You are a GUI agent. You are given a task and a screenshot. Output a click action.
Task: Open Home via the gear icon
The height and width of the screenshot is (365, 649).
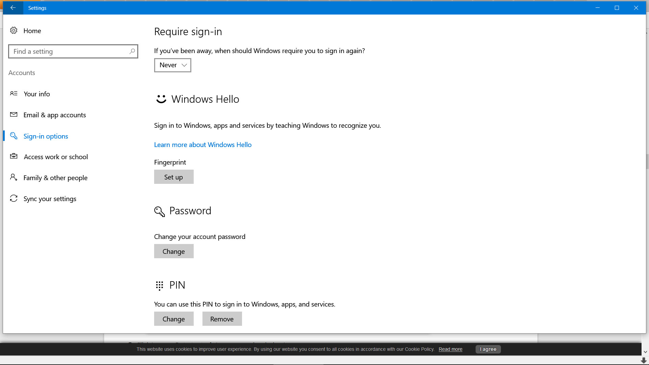(14, 30)
